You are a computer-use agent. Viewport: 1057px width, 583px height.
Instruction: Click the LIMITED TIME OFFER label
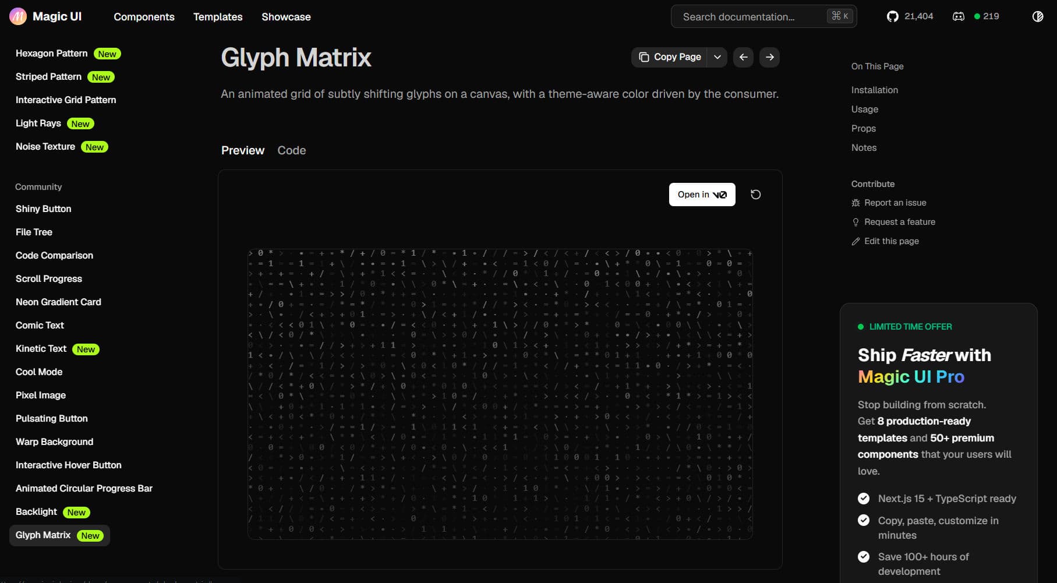[x=910, y=327]
